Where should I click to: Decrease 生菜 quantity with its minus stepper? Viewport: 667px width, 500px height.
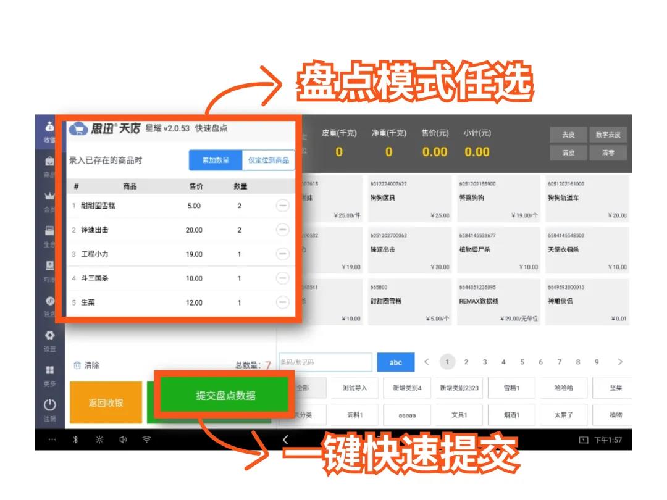coord(282,303)
